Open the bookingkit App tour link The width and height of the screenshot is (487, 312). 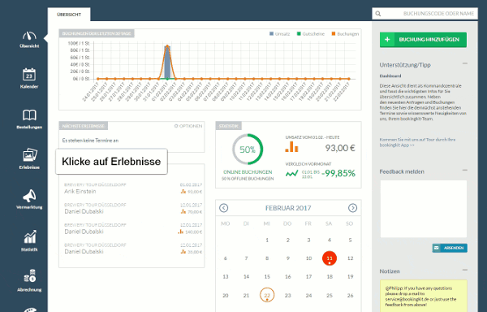point(417,142)
